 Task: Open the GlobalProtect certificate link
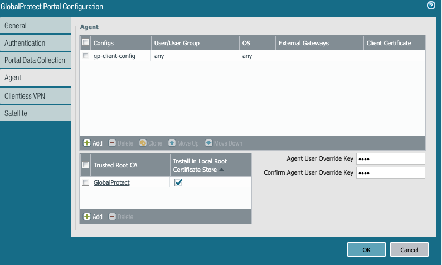pos(111,182)
